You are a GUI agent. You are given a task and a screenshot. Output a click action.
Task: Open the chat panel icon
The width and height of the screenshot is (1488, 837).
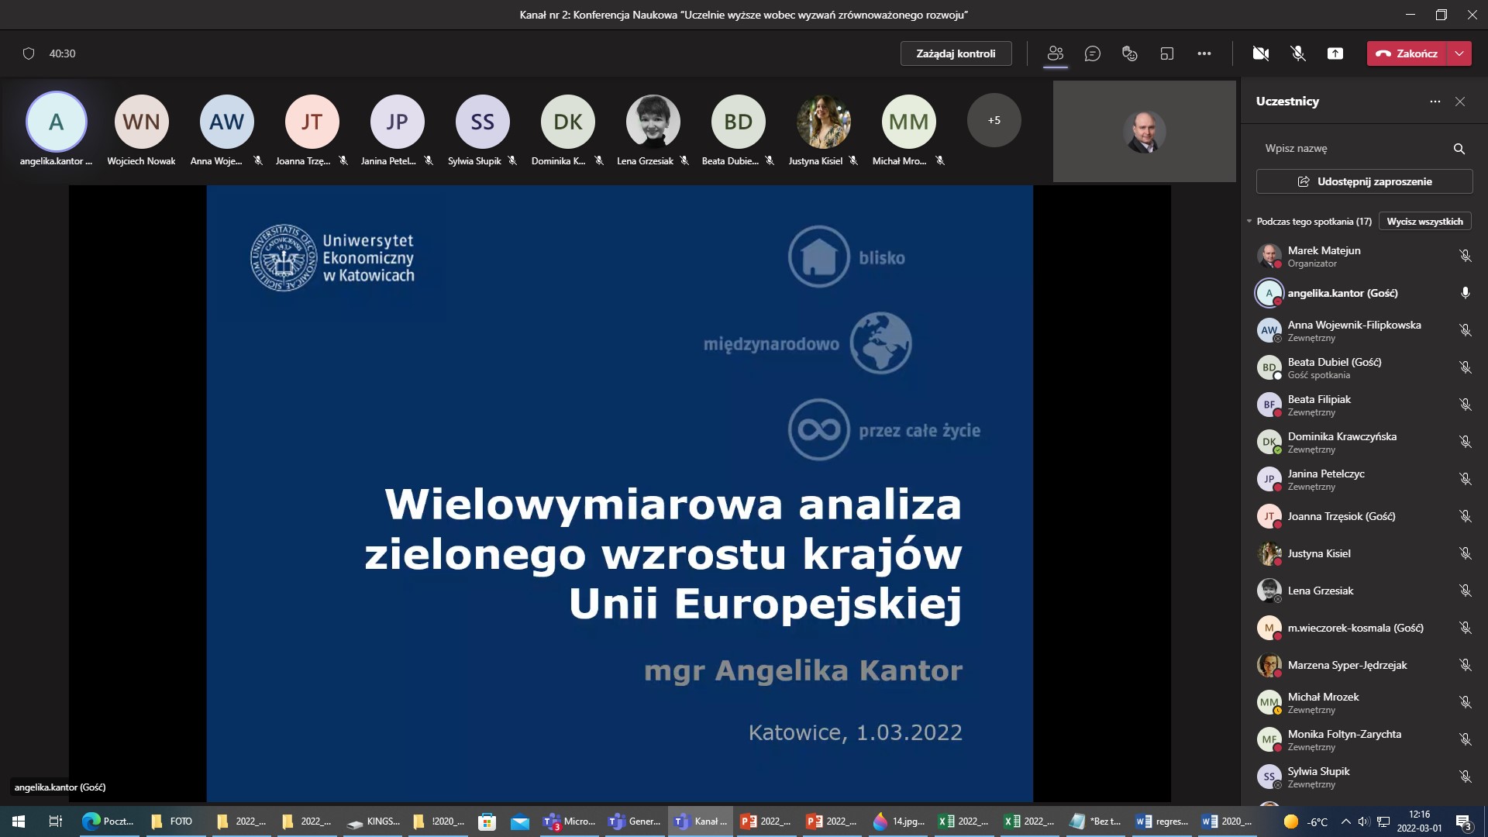[x=1093, y=53]
